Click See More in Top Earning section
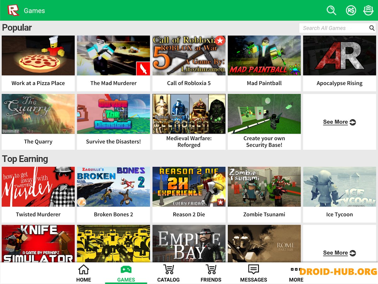Screen dimensions: 378x284 pyautogui.click(x=339, y=253)
